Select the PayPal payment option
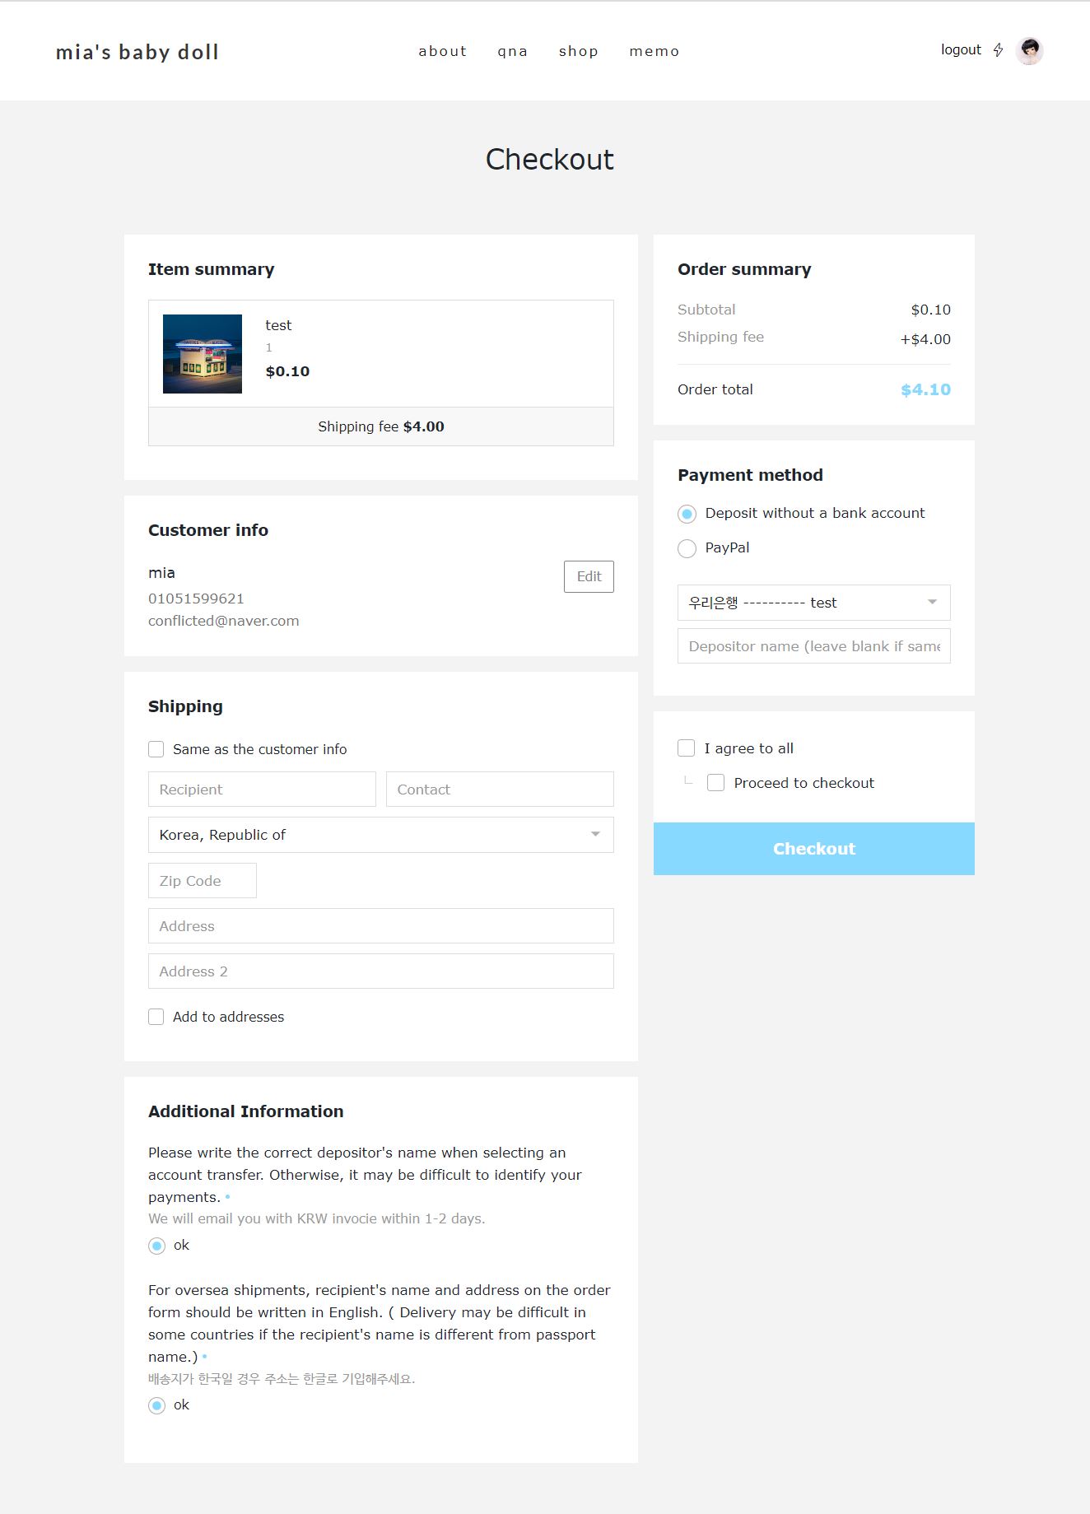 (687, 548)
